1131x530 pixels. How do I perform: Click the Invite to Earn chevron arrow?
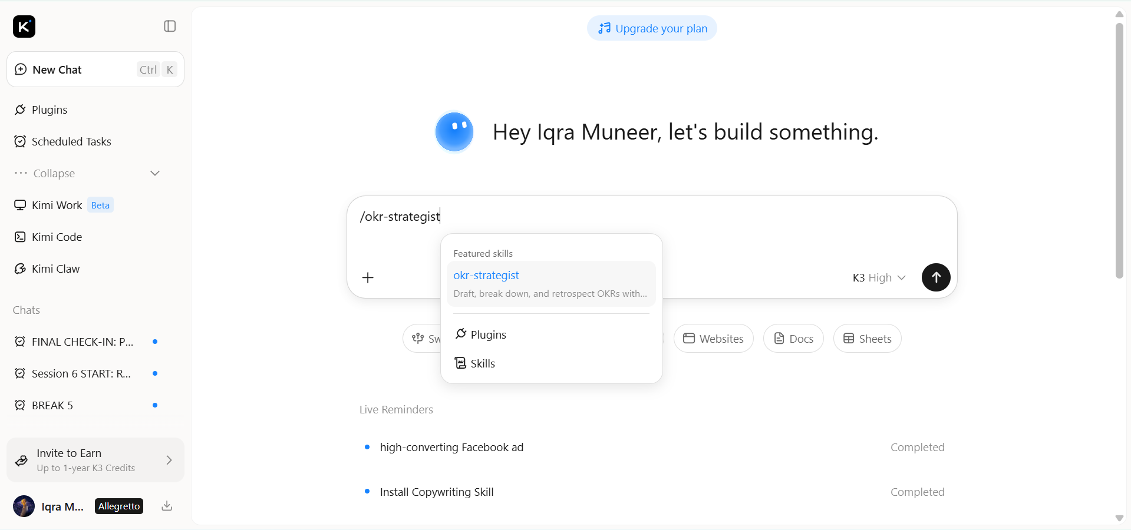click(x=169, y=460)
